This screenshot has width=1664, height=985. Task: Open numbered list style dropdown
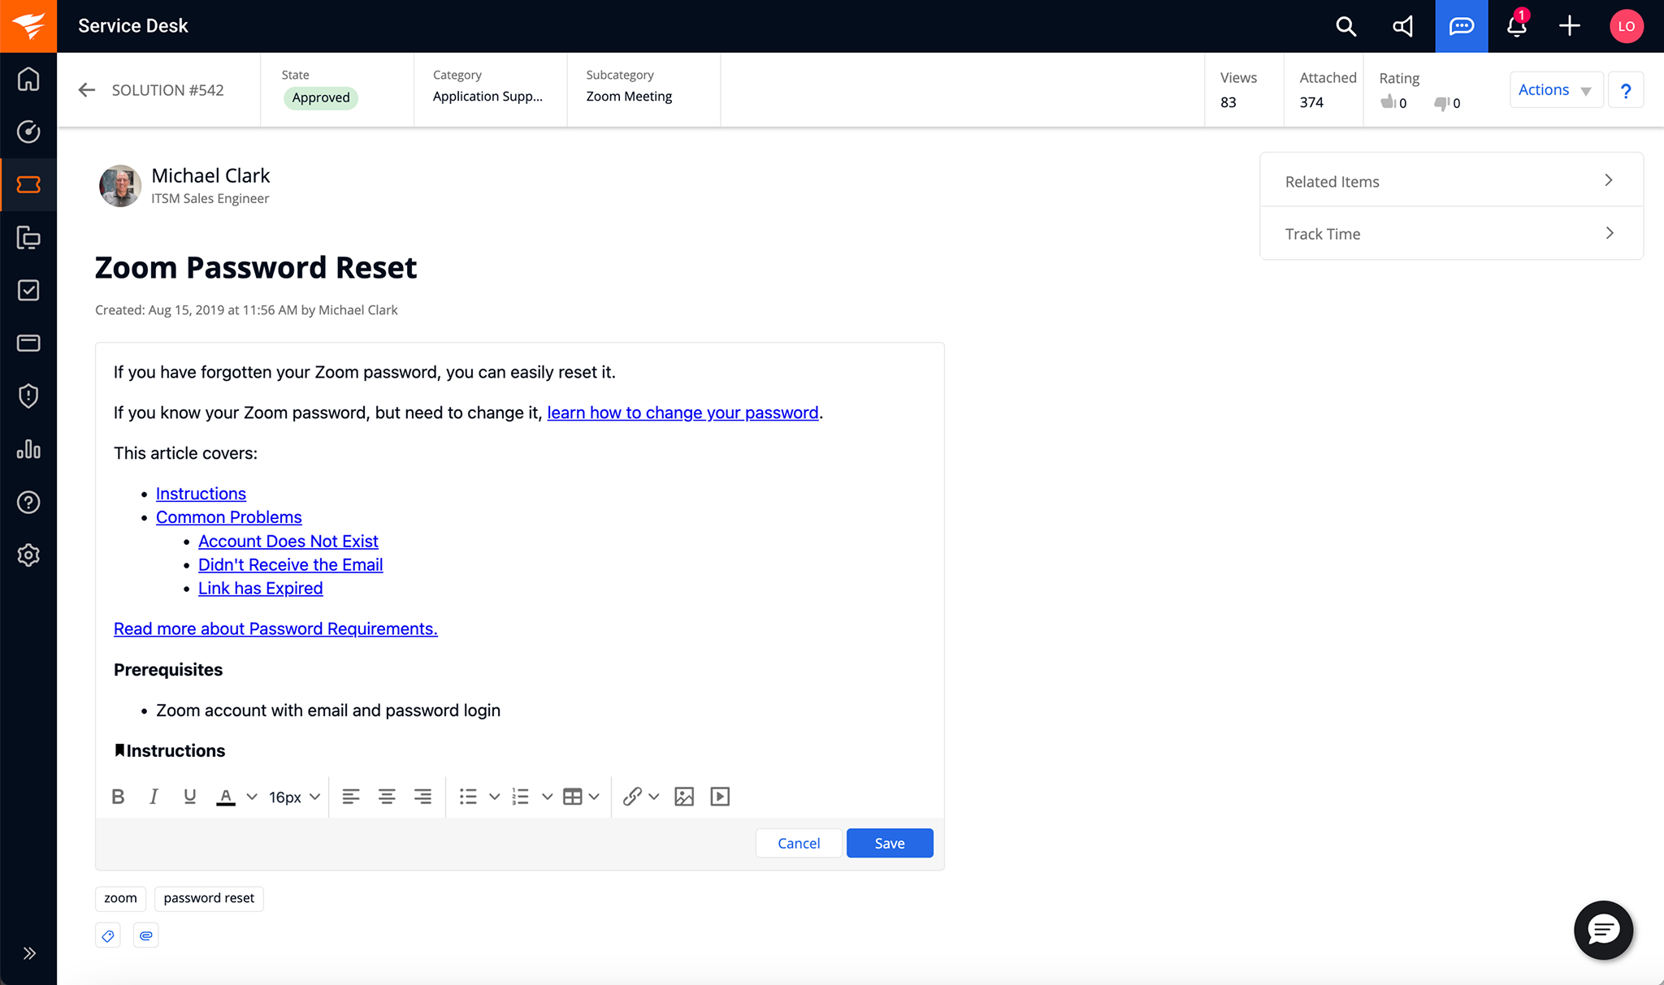click(x=548, y=797)
